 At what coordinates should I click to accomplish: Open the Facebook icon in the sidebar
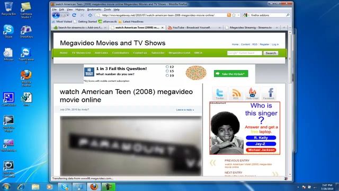coord(269,93)
